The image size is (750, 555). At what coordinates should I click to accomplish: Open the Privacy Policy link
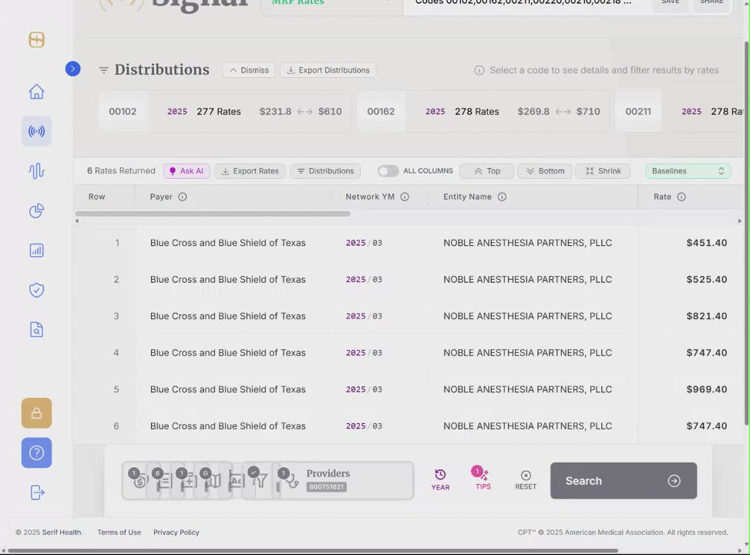click(176, 533)
